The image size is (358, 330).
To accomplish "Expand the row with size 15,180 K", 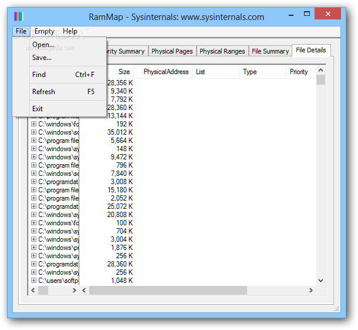I will click(x=33, y=190).
